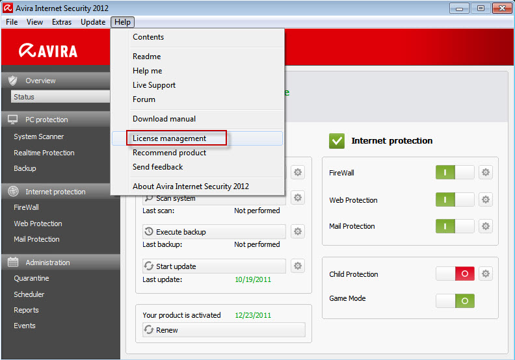Select Status in sidebar
The width and height of the screenshot is (515, 360).
click(x=60, y=97)
